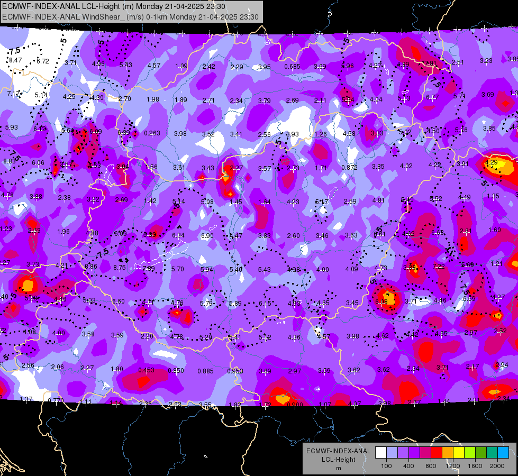Click the wind shear value 0.850
This screenshot has height=476, width=518.
click(x=176, y=371)
